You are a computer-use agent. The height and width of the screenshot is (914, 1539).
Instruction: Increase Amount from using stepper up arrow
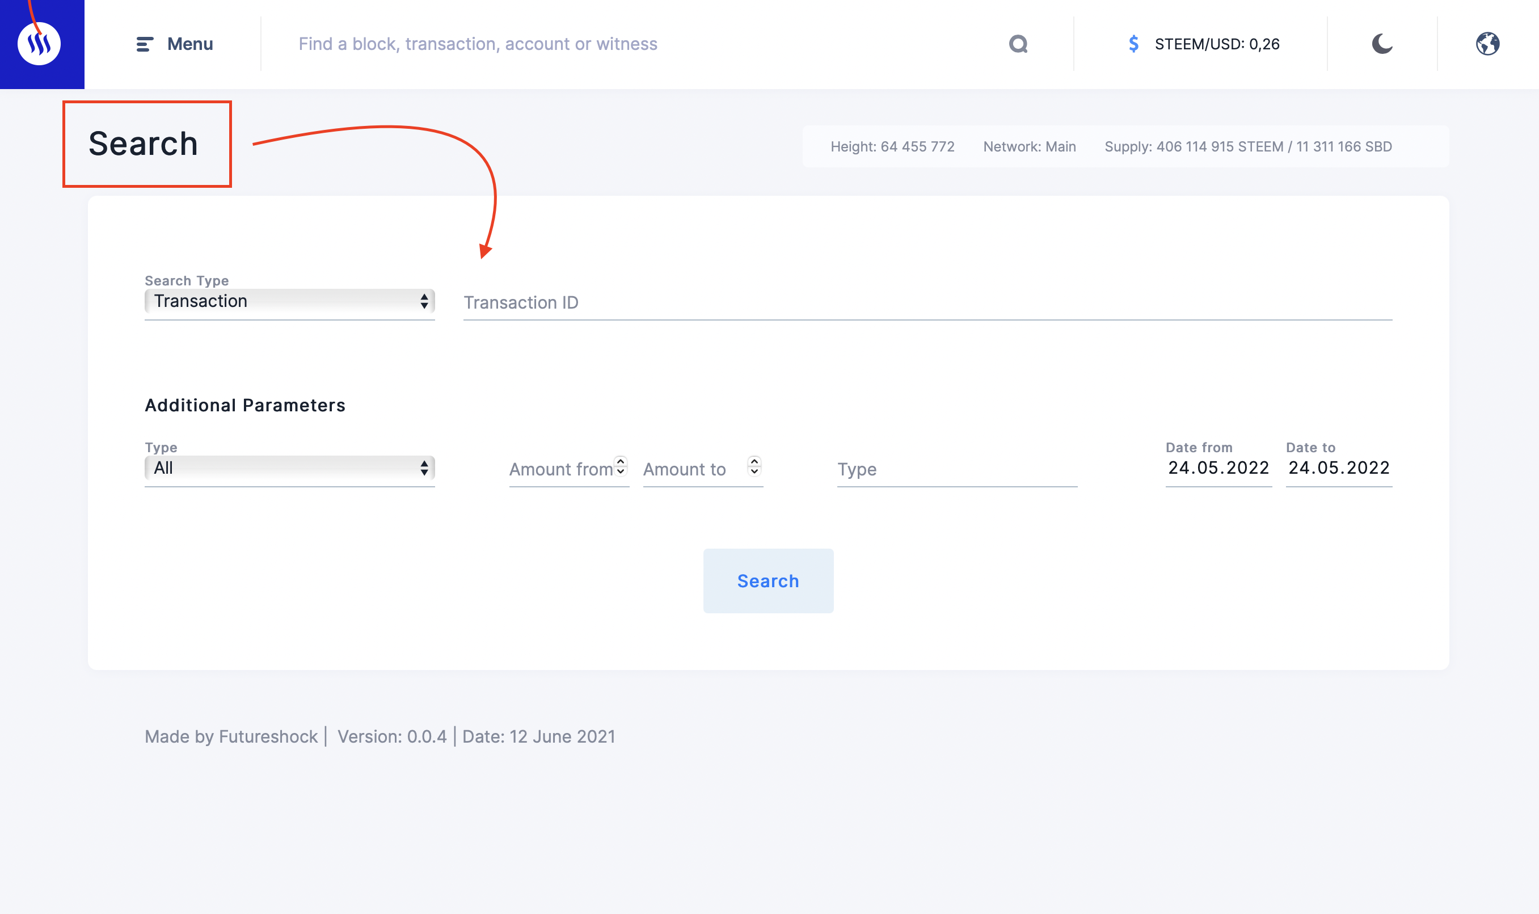621,461
